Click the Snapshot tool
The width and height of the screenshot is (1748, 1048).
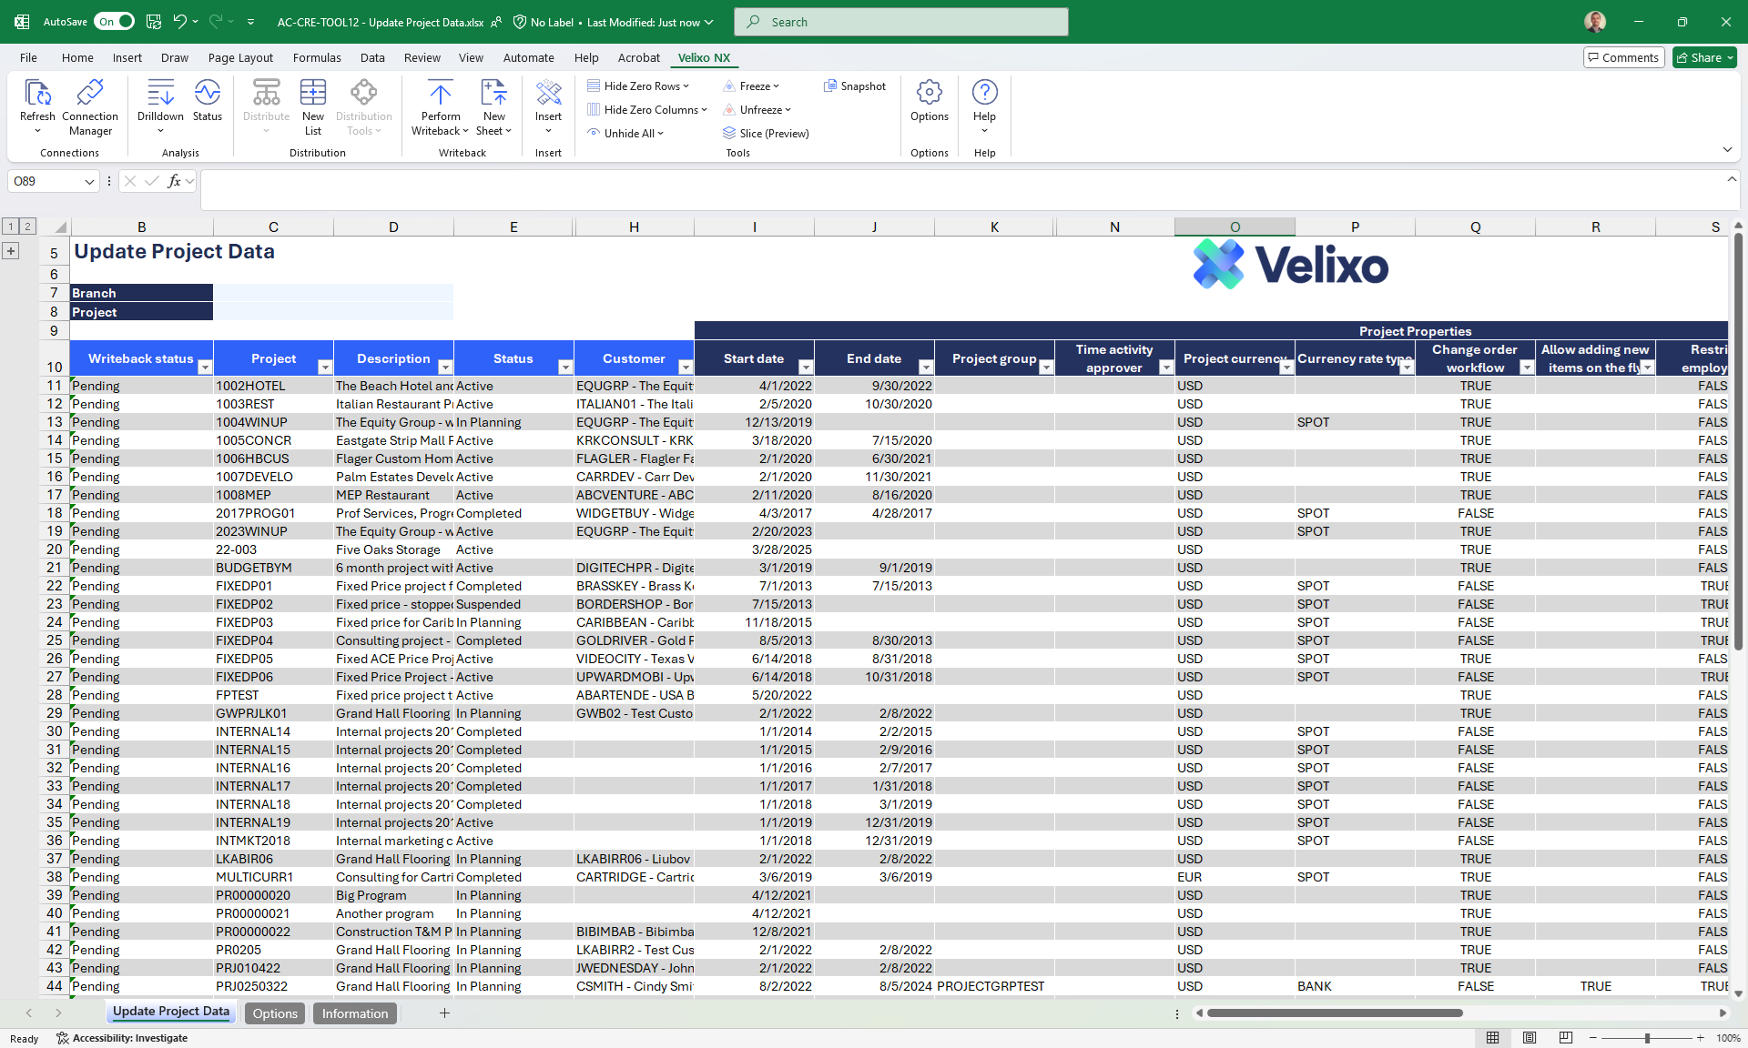[854, 86]
